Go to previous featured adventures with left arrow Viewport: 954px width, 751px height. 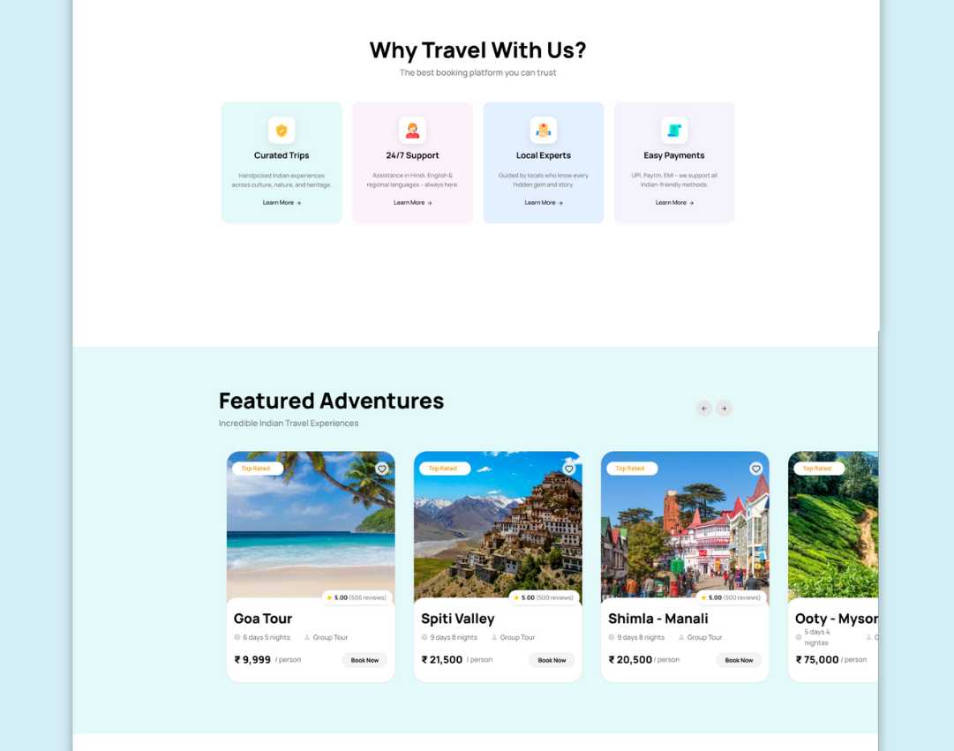[704, 409]
